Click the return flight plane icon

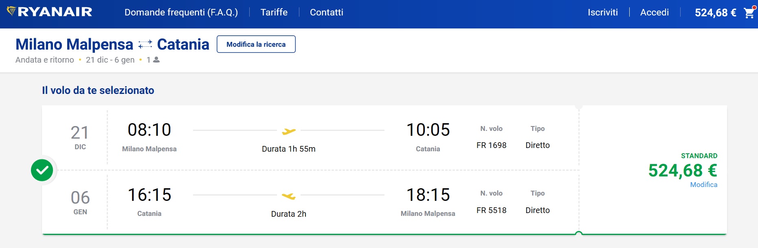pos(289,196)
